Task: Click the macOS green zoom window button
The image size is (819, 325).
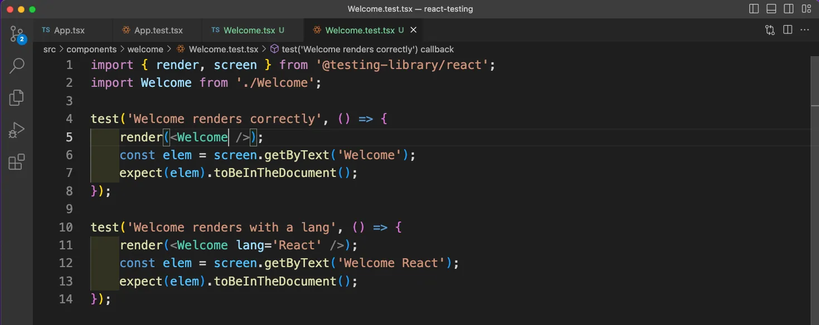Action: click(32, 9)
